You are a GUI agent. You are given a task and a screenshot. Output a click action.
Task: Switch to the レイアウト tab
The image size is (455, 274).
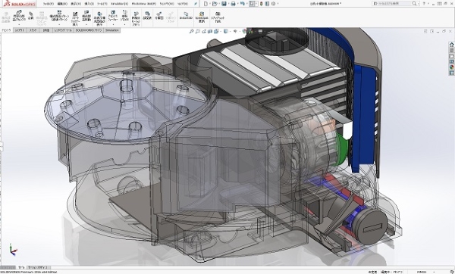point(20,30)
